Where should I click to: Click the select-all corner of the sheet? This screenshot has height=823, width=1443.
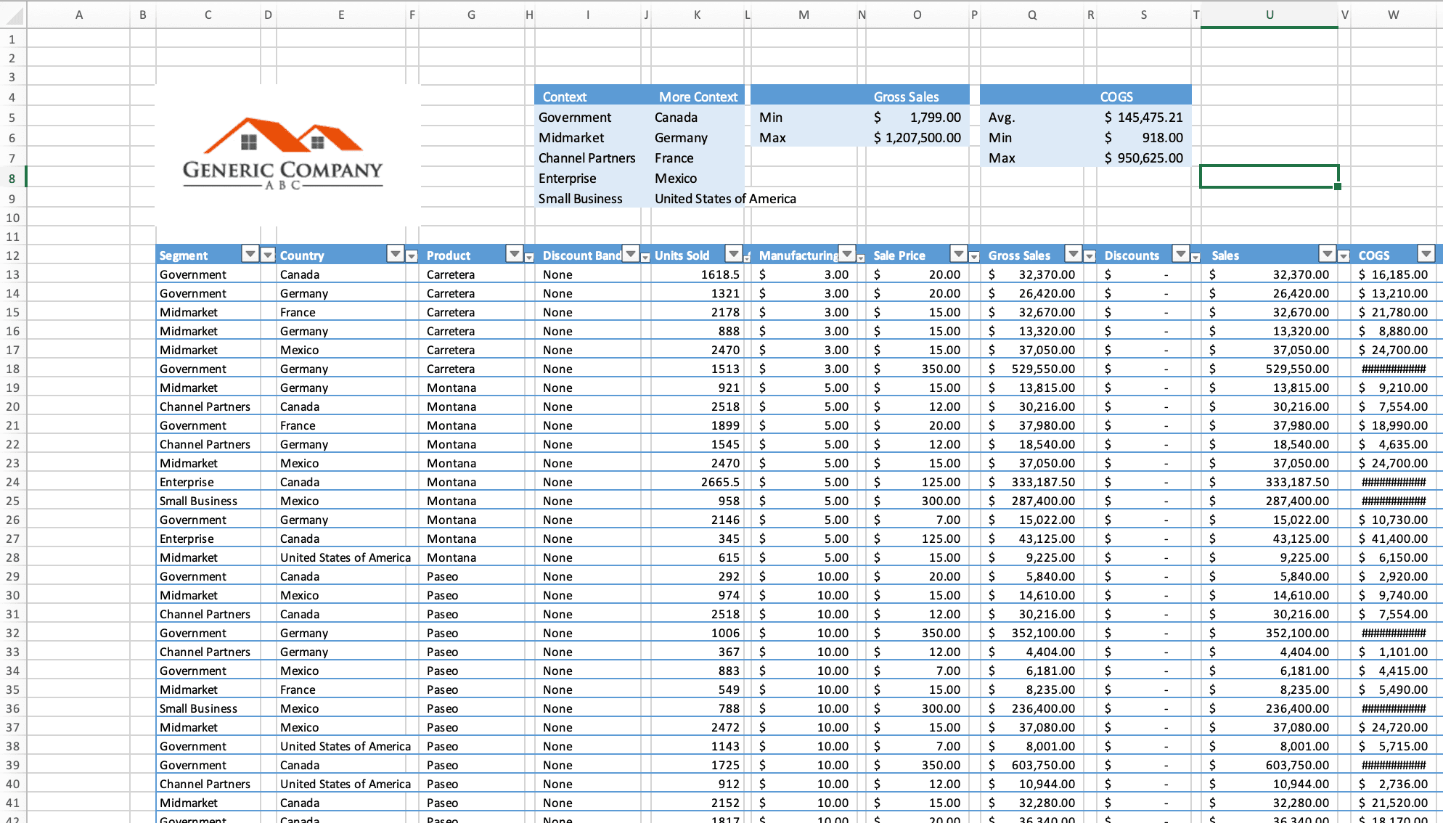[13, 15]
